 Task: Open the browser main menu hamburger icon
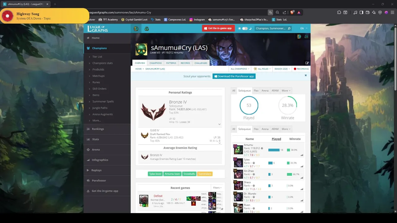pos(392,12)
